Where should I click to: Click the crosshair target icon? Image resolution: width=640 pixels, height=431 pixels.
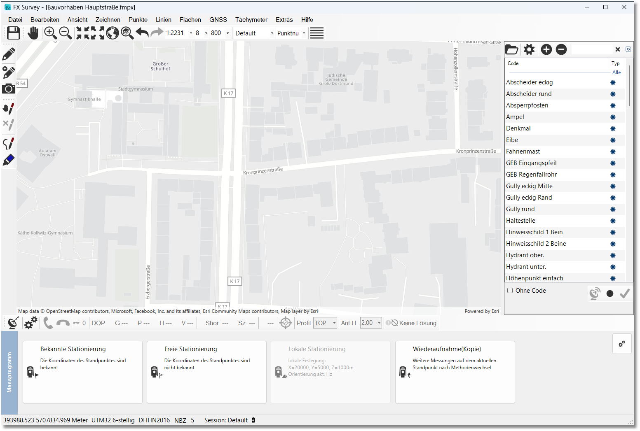pos(285,323)
